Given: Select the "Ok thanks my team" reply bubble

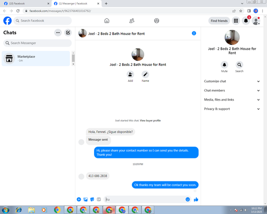Looking at the screenshot, I should click(x=165, y=185).
